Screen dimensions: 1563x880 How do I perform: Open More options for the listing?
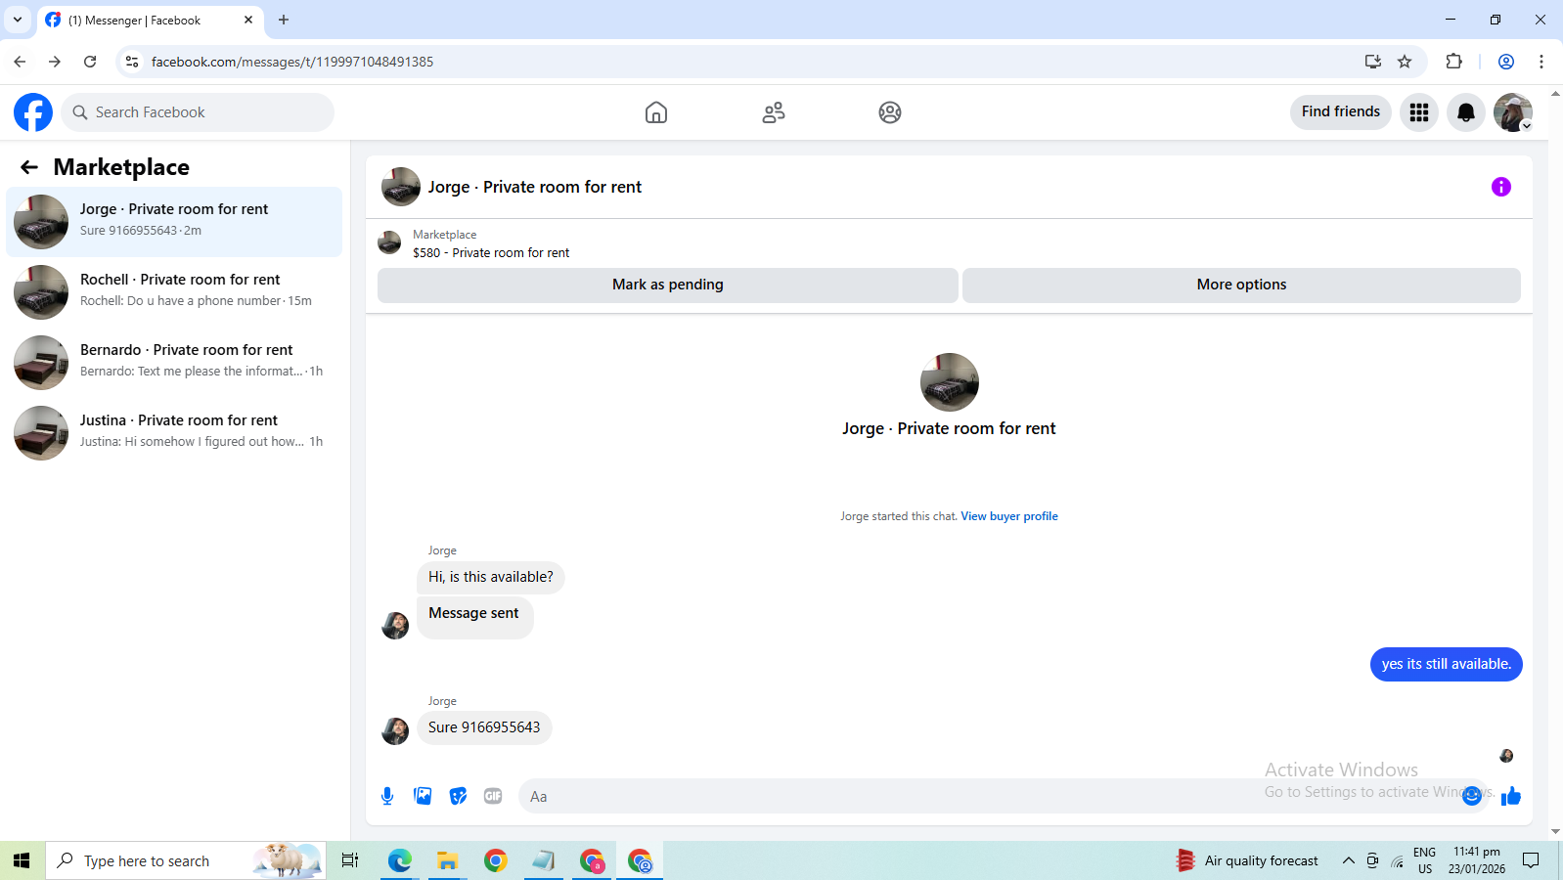(1241, 285)
